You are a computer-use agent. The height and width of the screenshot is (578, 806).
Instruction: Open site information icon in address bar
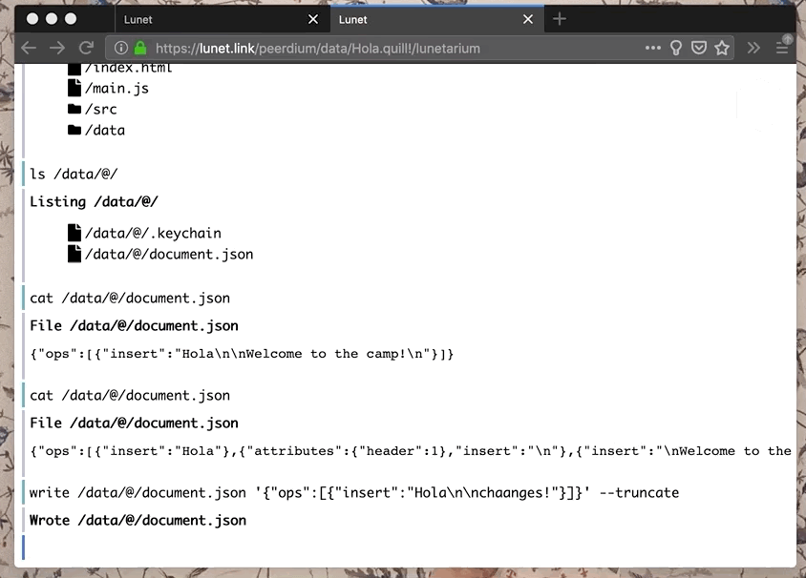[121, 48]
